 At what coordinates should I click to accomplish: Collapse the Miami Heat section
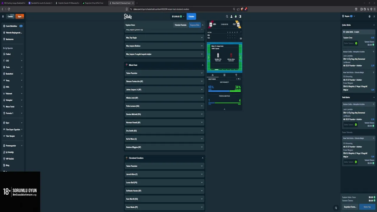pyautogui.click(x=202, y=65)
